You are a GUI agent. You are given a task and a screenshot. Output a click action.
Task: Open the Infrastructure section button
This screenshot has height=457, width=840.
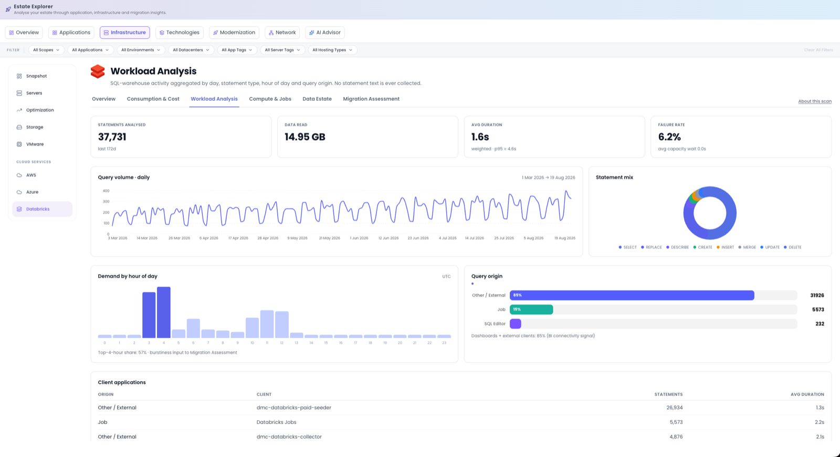[x=125, y=33]
